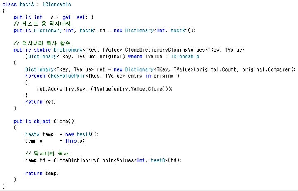This screenshot has width=298, height=191.
Task: Click the 'in' keyword before 'original)' in foreach
Action: point(148,76)
